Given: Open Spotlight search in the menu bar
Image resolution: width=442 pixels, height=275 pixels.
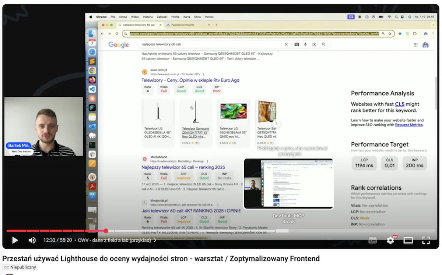Looking at the screenshot, I should (x=396, y=17).
